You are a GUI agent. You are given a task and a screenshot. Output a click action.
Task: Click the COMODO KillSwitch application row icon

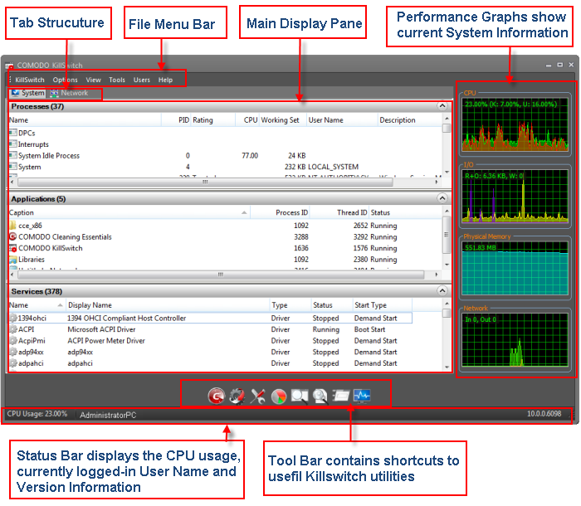click(x=13, y=248)
